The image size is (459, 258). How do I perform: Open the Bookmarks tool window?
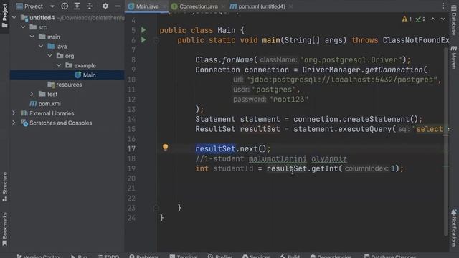(5, 229)
